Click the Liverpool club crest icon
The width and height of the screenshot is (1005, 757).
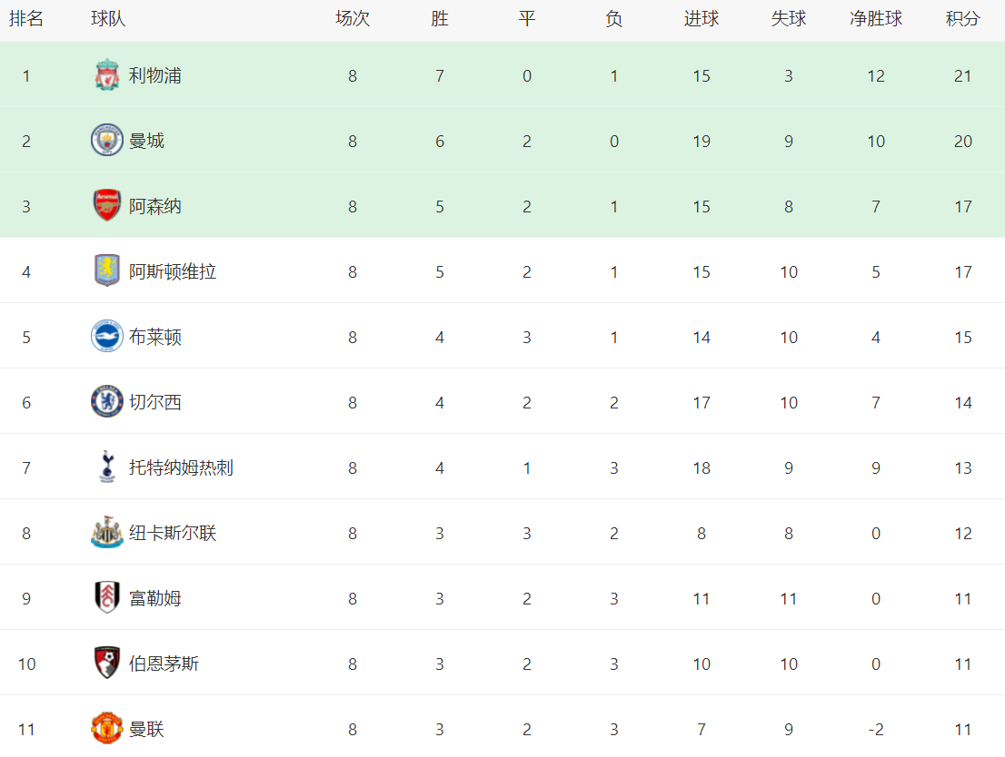tap(107, 76)
